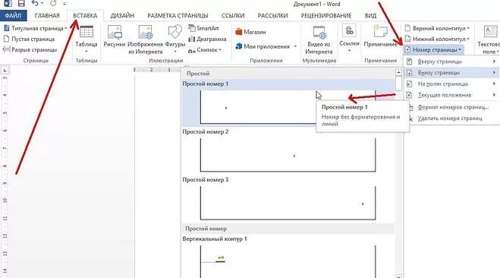The image size is (500, 278).
Task: Expand the Вверху страницы submenu
Action: pos(451,62)
